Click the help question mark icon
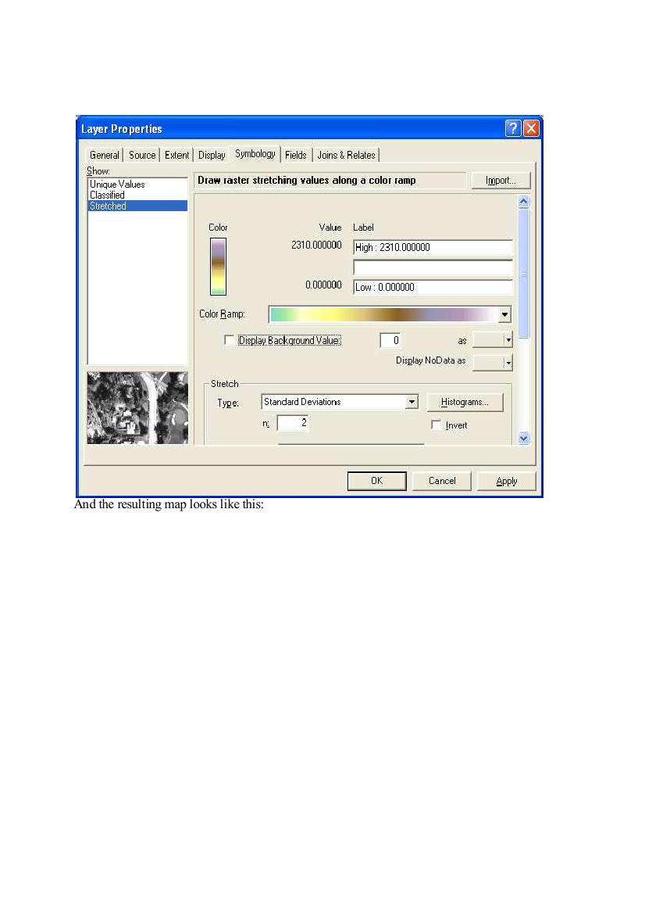Viewport: 645px width, 914px height. point(513,128)
